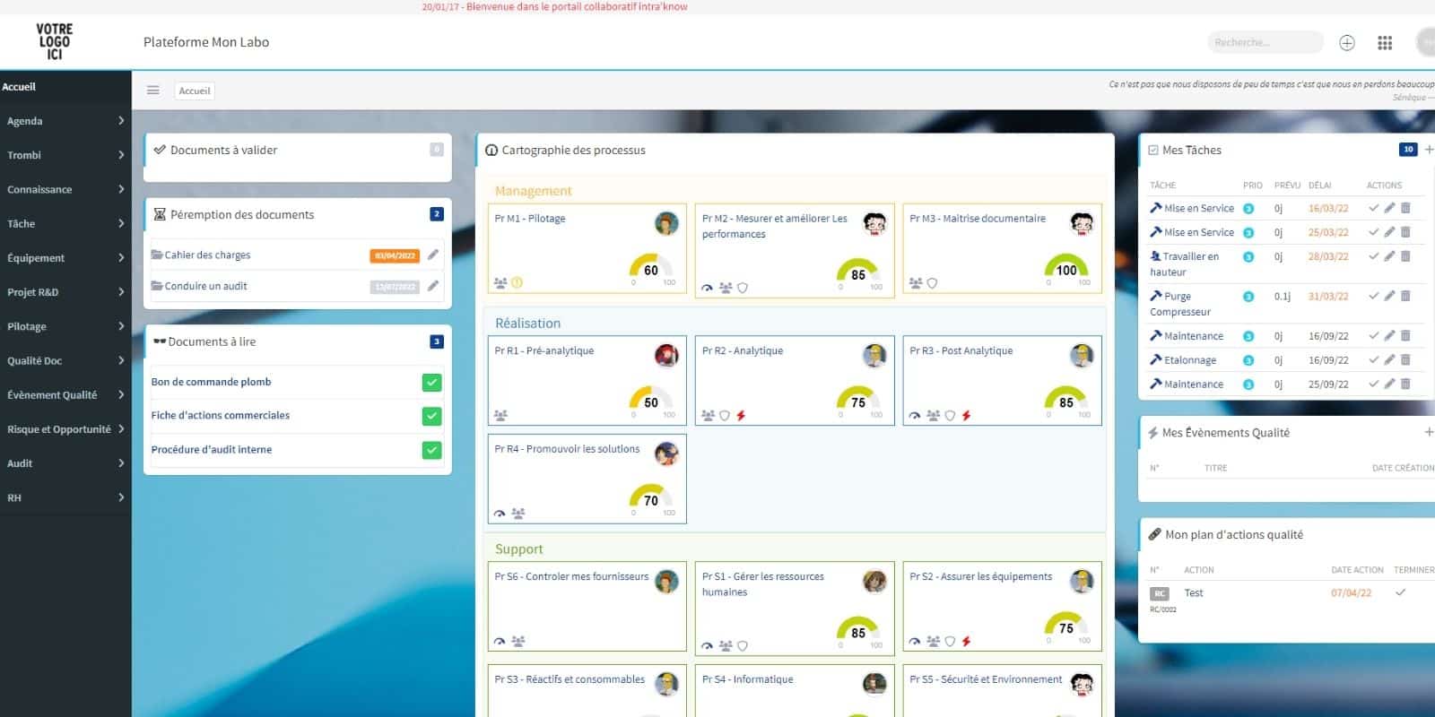Click the Accueil breadcrumb button
Screen dimensions: 1435x717
(x=194, y=91)
